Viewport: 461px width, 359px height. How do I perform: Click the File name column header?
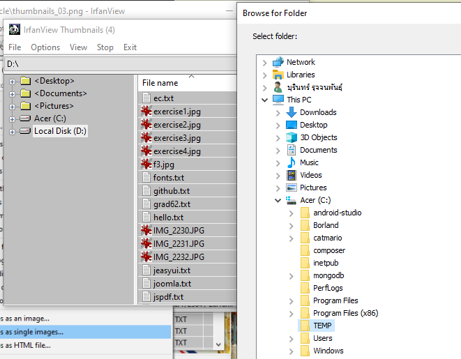pos(160,83)
